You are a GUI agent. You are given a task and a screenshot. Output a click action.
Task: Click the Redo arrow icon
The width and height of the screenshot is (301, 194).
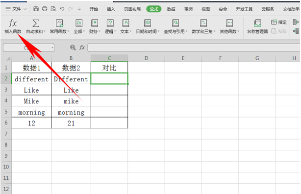click(x=71, y=9)
